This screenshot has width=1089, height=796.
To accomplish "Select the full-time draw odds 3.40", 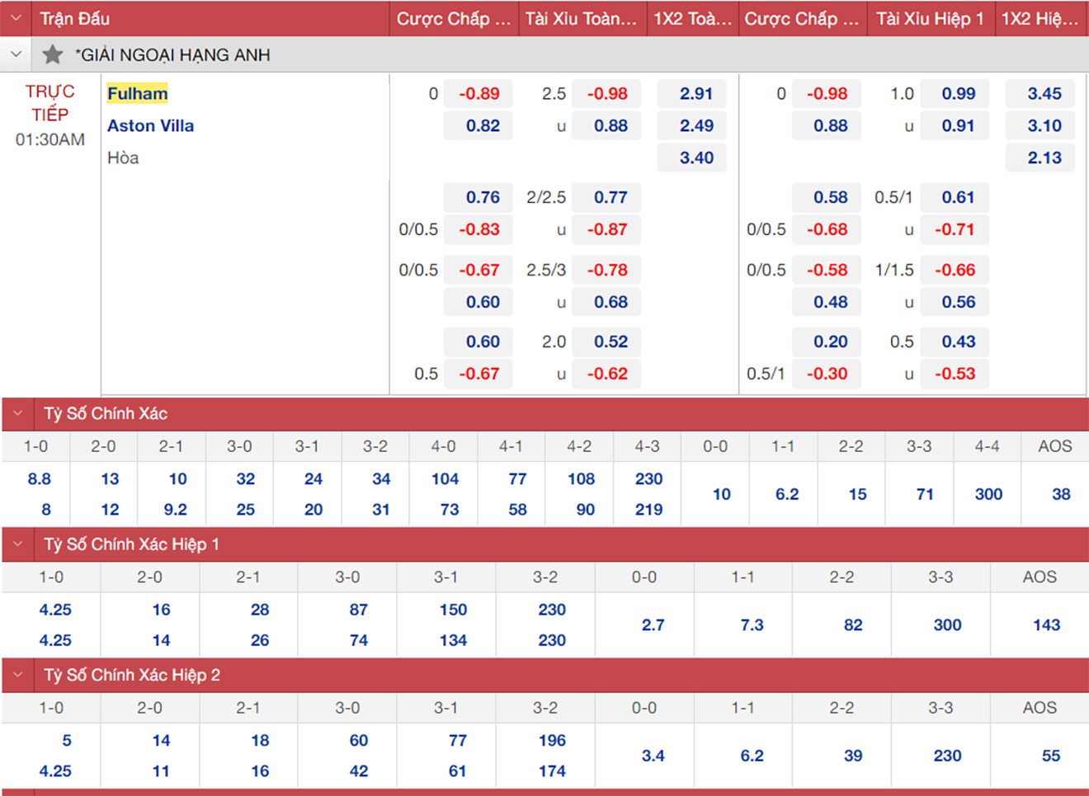I will (695, 158).
